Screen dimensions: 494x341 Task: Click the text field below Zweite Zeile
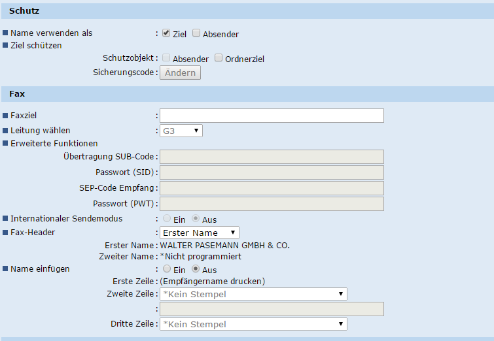point(272,309)
